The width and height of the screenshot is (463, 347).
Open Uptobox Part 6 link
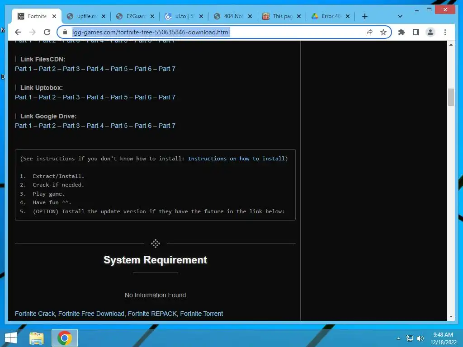(143, 97)
